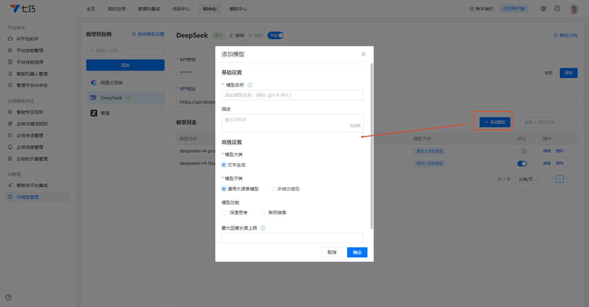Image resolution: width=589 pixels, height=307 pixels.
Task: Open the 平台技能管理 sidebar item
Action: pos(39,50)
